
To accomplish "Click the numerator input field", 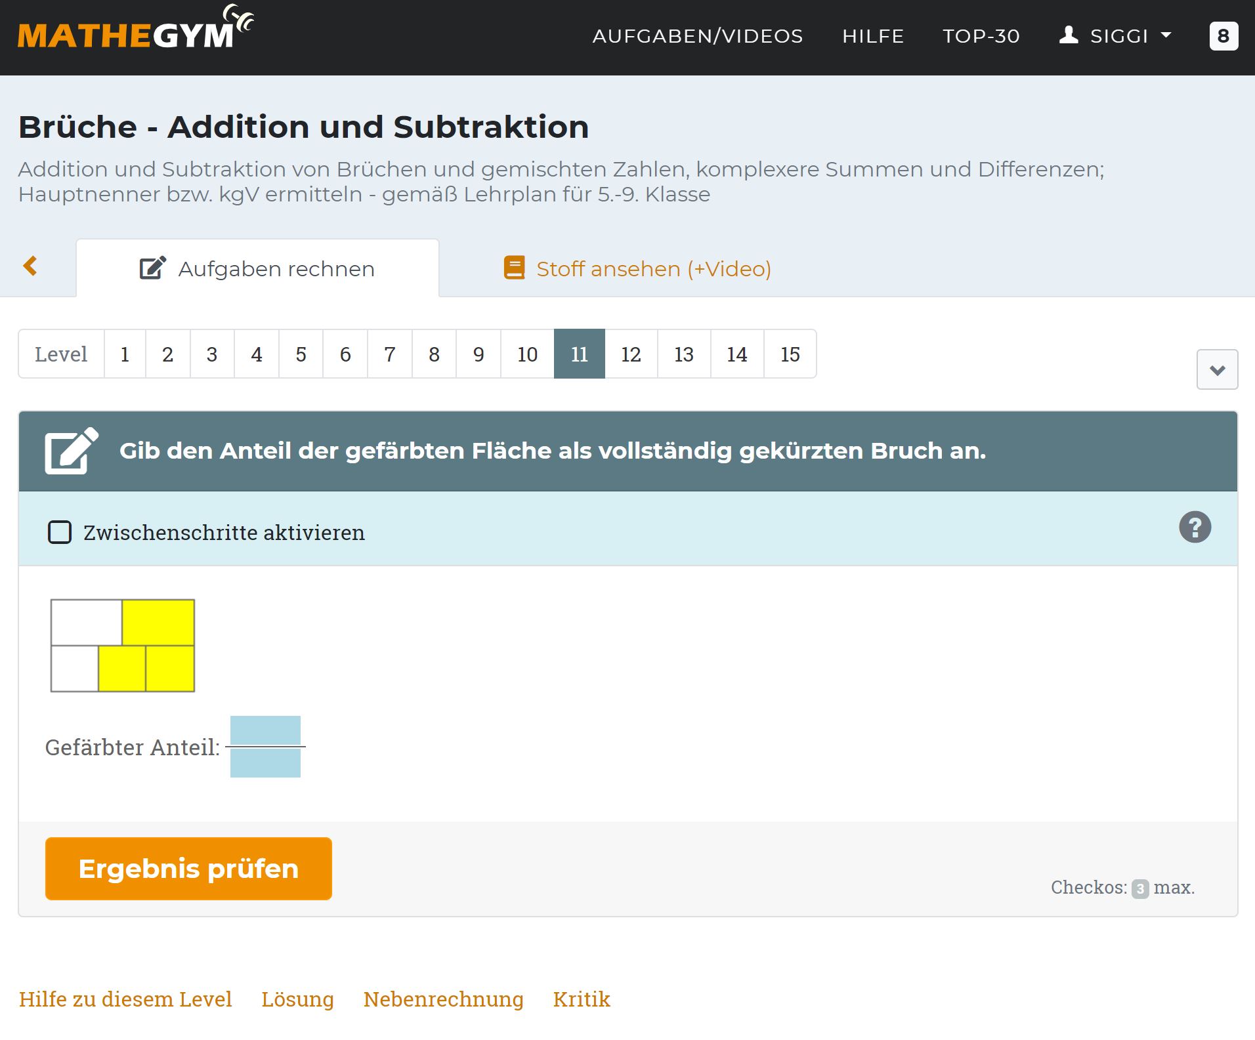I will coord(265,730).
